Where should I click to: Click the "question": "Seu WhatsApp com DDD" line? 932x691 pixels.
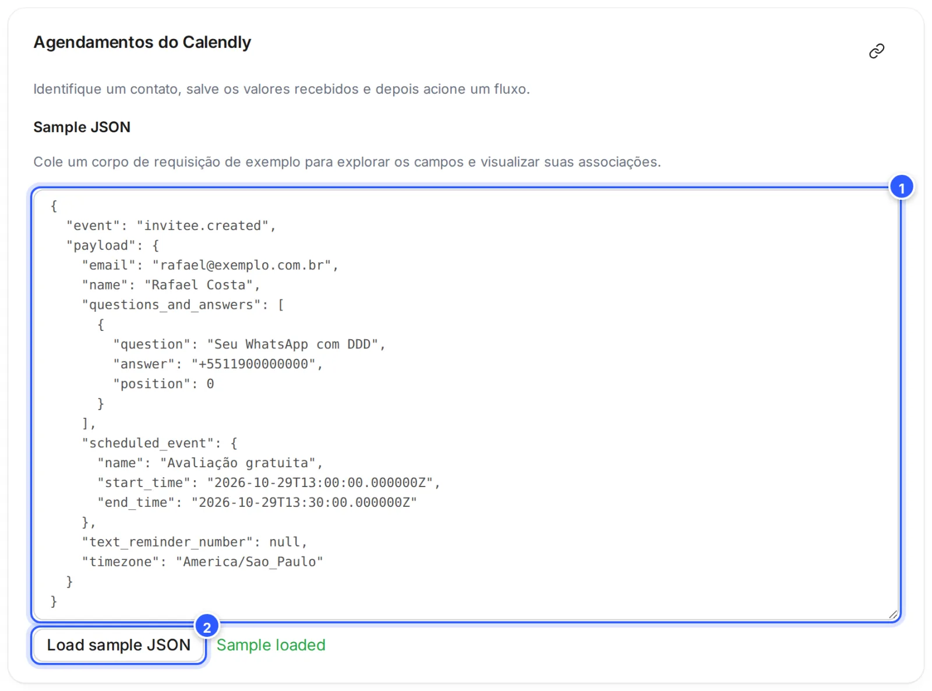click(x=249, y=344)
